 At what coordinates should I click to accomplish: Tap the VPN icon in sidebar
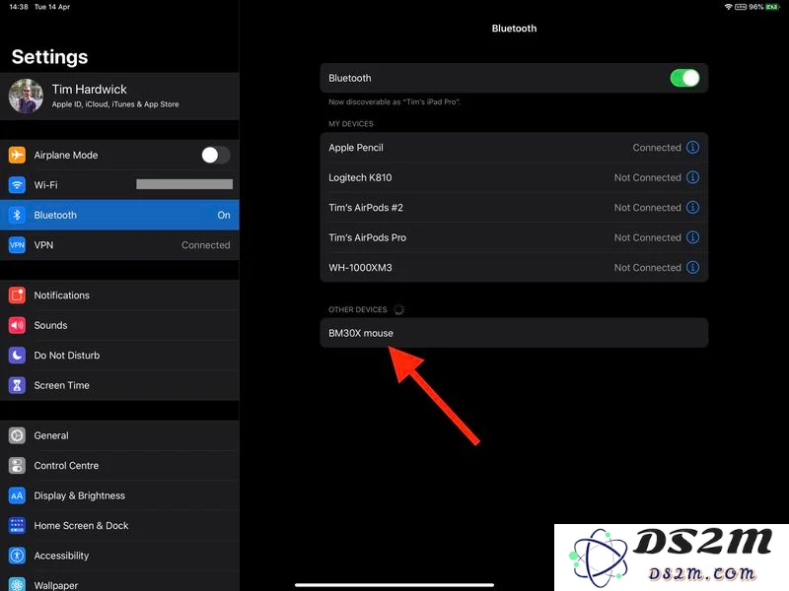(17, 245)
